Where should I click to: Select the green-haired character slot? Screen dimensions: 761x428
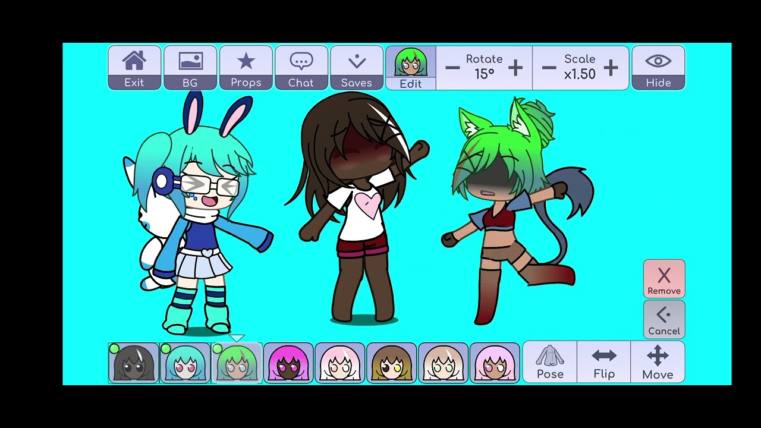[237, 362]
